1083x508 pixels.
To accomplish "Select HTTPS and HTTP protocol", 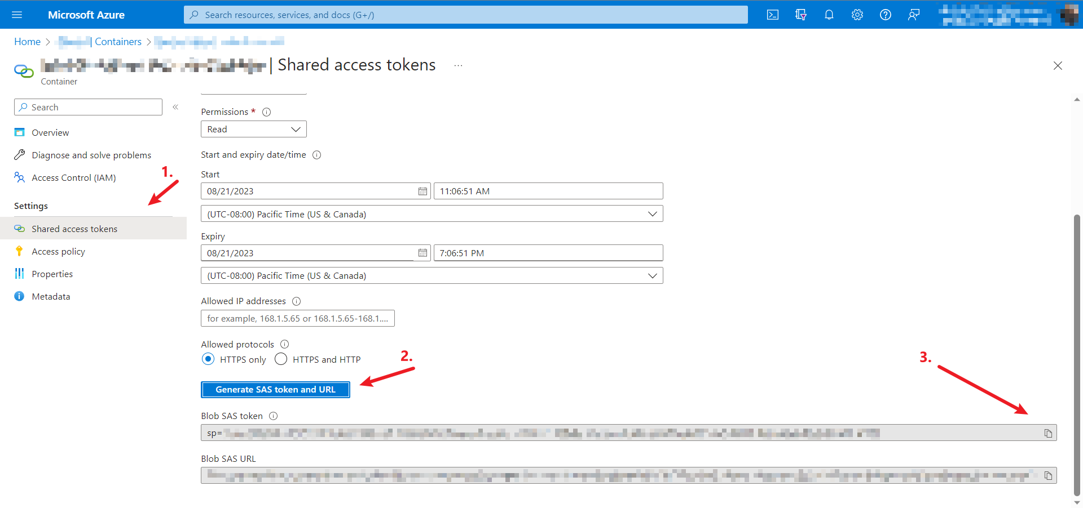I will (281, 359).
